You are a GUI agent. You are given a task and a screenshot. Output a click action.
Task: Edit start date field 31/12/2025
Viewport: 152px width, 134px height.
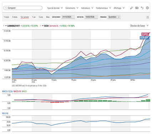(x=68, y=17)
